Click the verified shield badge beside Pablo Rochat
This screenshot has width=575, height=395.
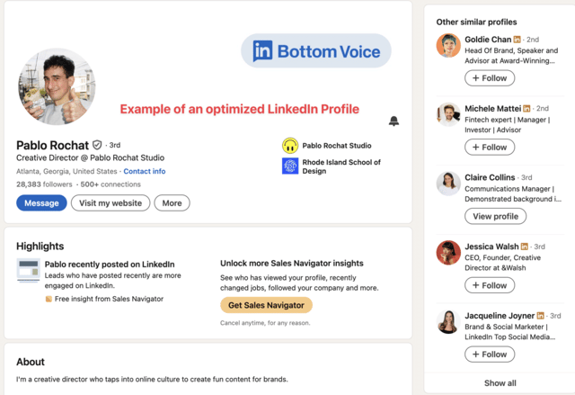click(x=97, y=145)
